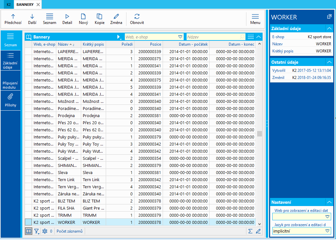Click the Obnovit refresh icon
336x240 pixels.
[x=137, y=16]
